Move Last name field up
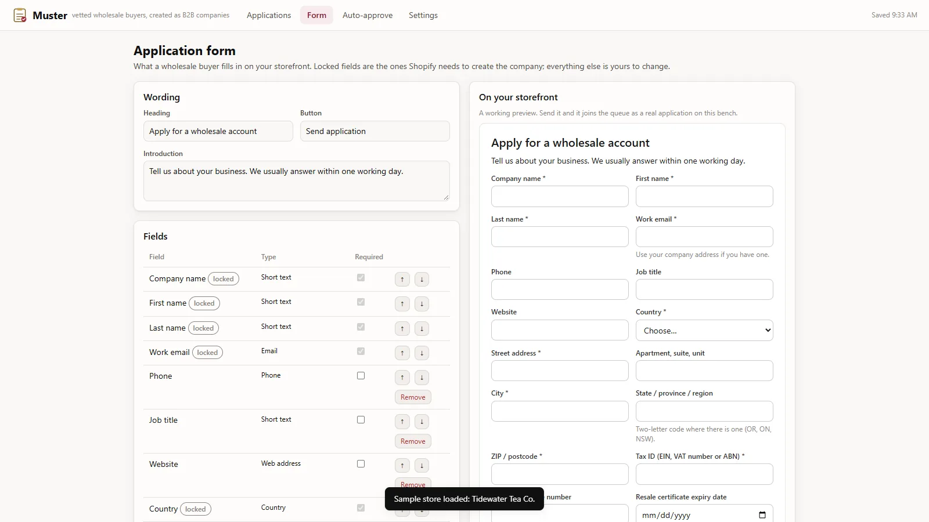The width and height of the screenshot is (929, 522). (x=402, y=329)
